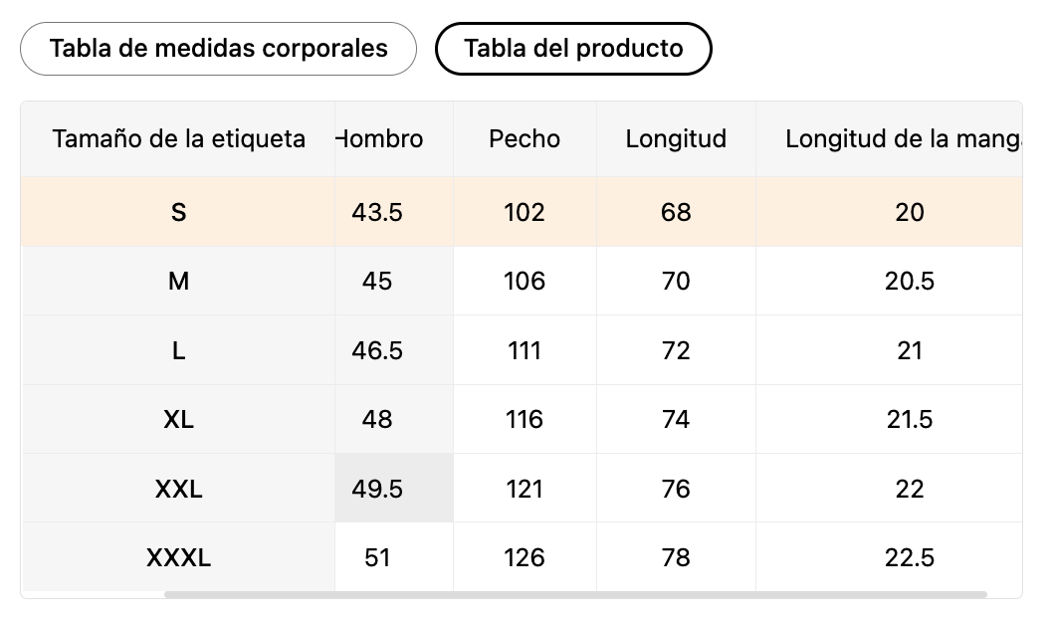Click the 102 chest value for S
The height and width of the screenshot is (619, 1051).
(525, 212)
